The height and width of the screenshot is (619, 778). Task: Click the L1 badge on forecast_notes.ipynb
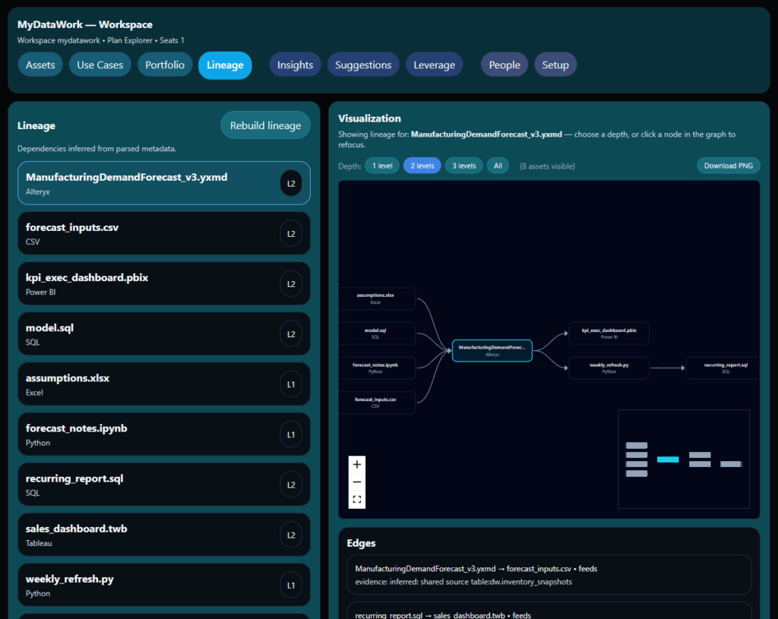(291, 434)
